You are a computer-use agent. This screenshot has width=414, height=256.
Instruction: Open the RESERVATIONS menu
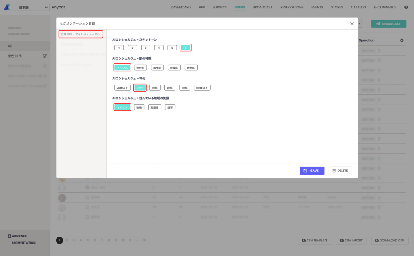(x=292, y=7)
